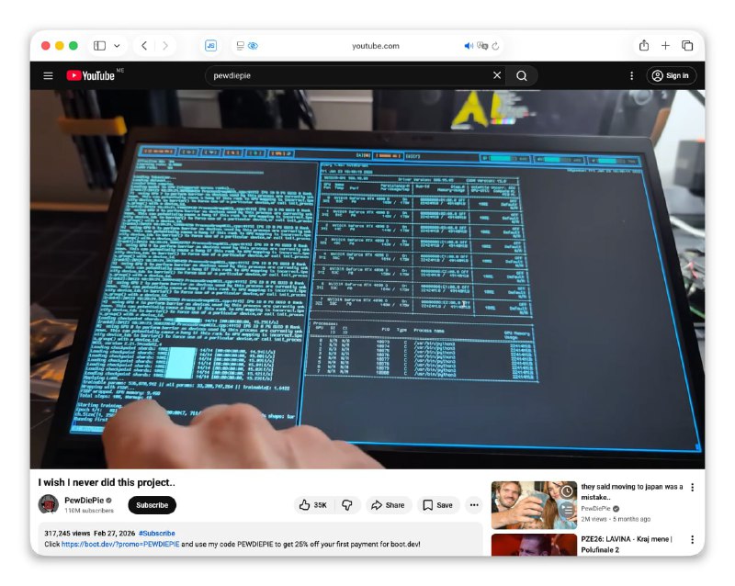The height and width of the screenshot is (586, 735).
Task: Open the YouTube hamburger guide menu
Action: point(48,75)
